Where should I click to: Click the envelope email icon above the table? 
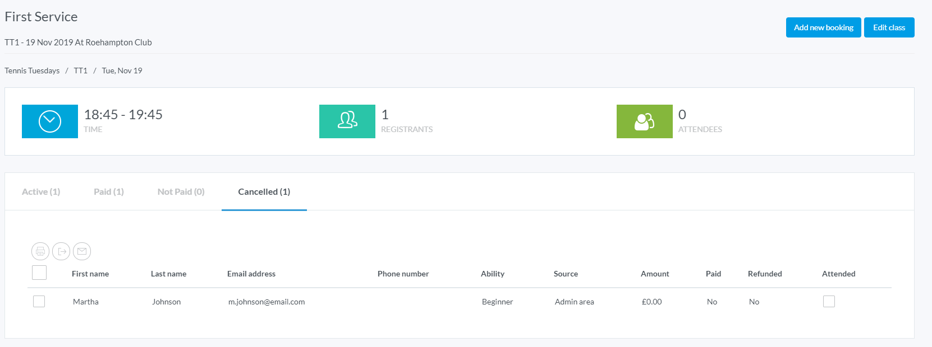[x=82, y=251]
